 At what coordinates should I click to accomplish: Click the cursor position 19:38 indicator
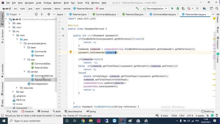174,116
